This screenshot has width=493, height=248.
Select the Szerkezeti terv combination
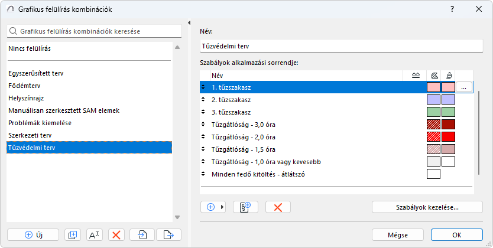29,135
